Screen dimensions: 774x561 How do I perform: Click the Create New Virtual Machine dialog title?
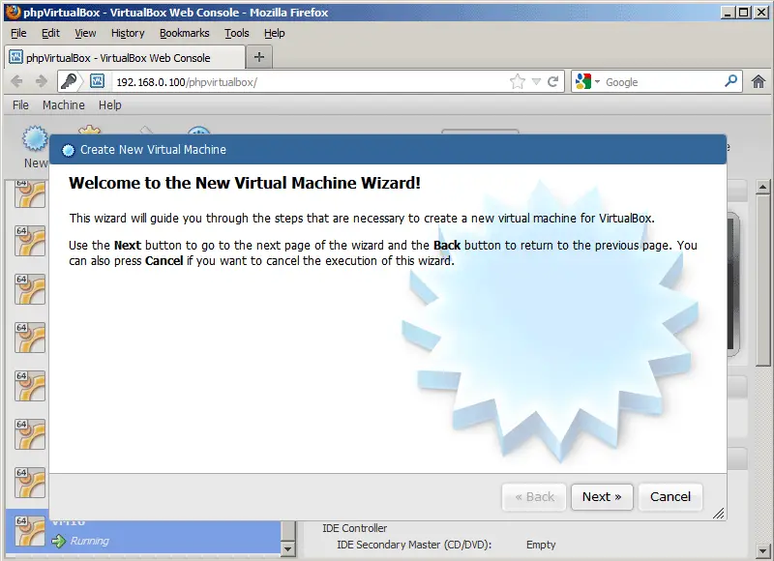[153, 150]
